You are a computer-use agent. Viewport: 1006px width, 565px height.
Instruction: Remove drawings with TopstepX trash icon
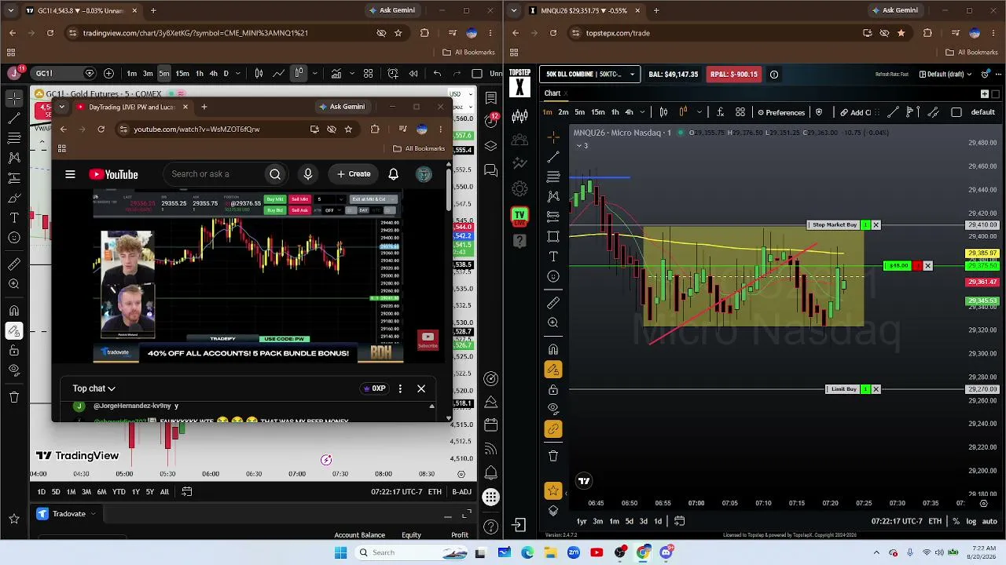point(553,456)
